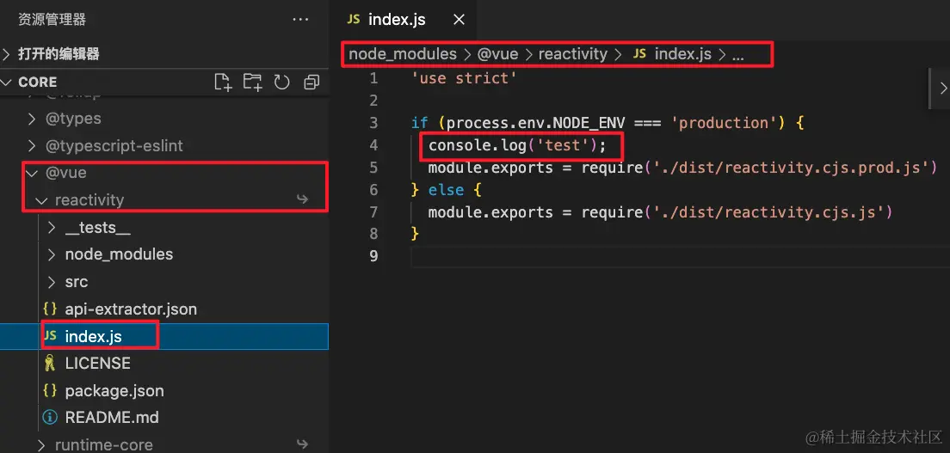Click line number 4 in the gutter
The height and width of the screenshot is (453, 950).
(373, 145)
